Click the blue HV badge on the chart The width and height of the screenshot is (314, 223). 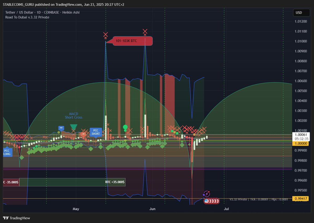61,128
